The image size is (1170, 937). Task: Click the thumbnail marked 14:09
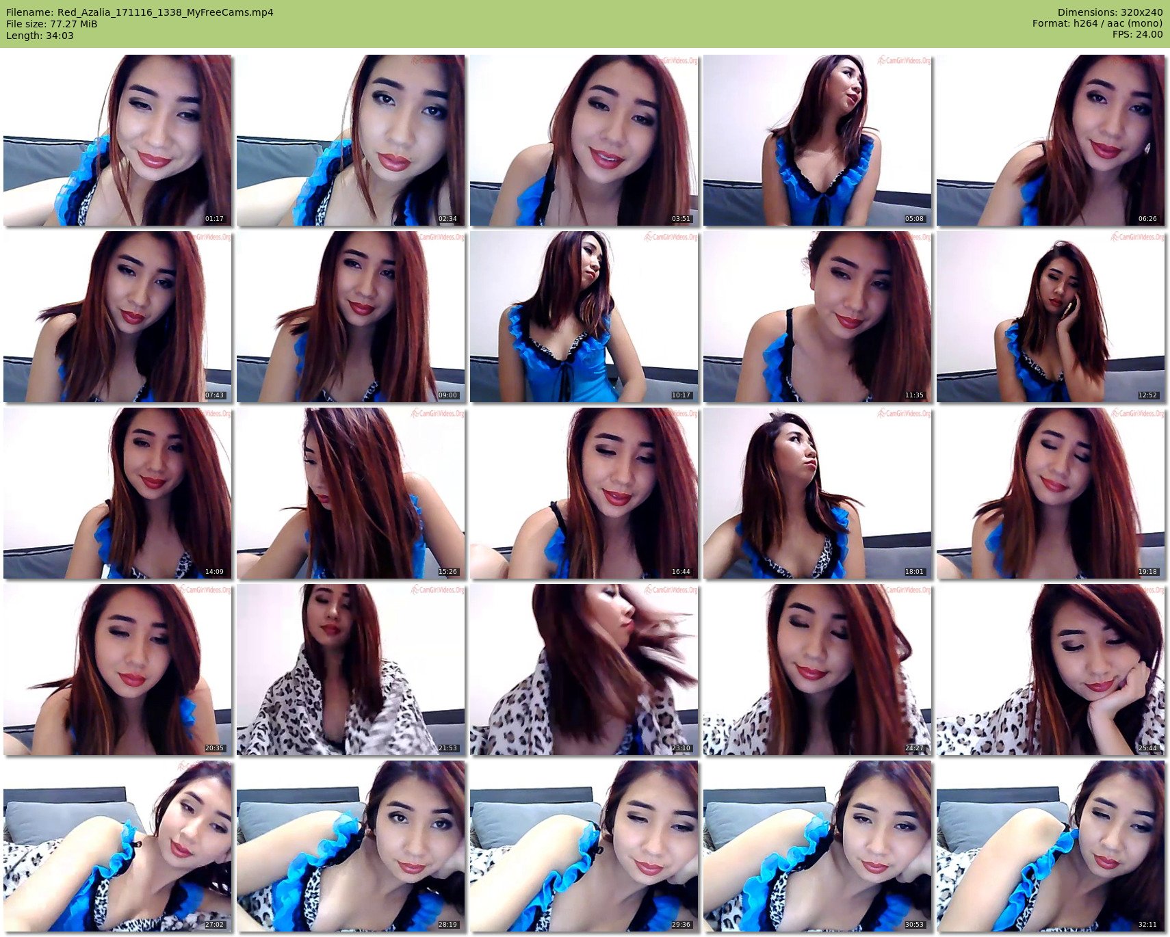point(117,493)
